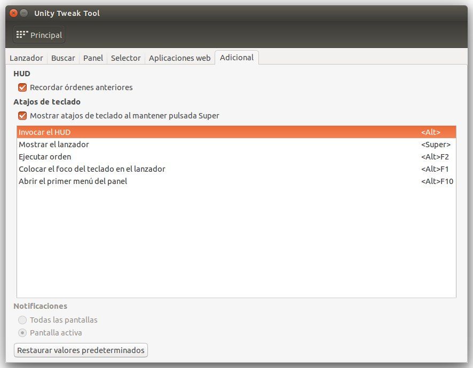Open the Buscar tab

63,58
